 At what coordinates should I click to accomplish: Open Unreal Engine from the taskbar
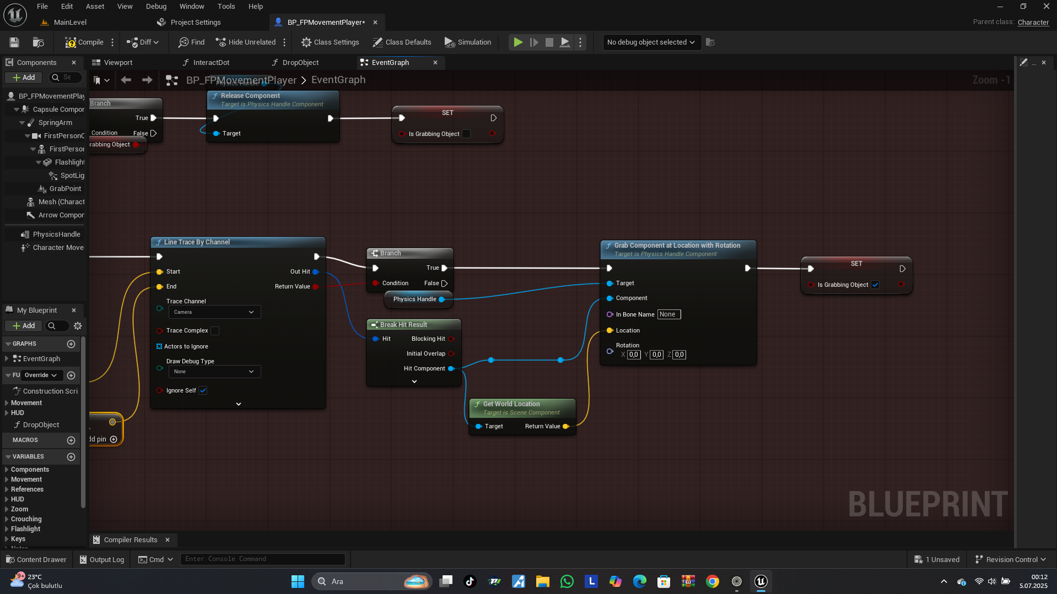click(x=761, y=581)
